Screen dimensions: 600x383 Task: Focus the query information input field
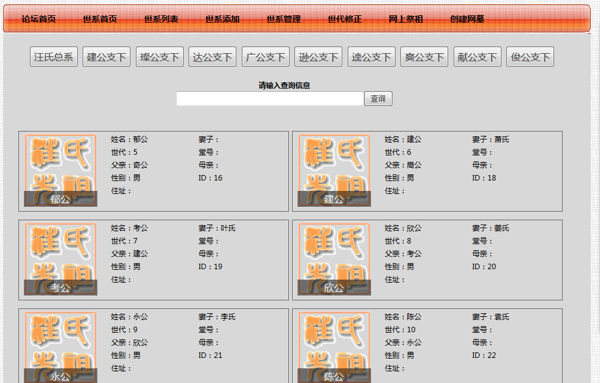coord(270,99)
